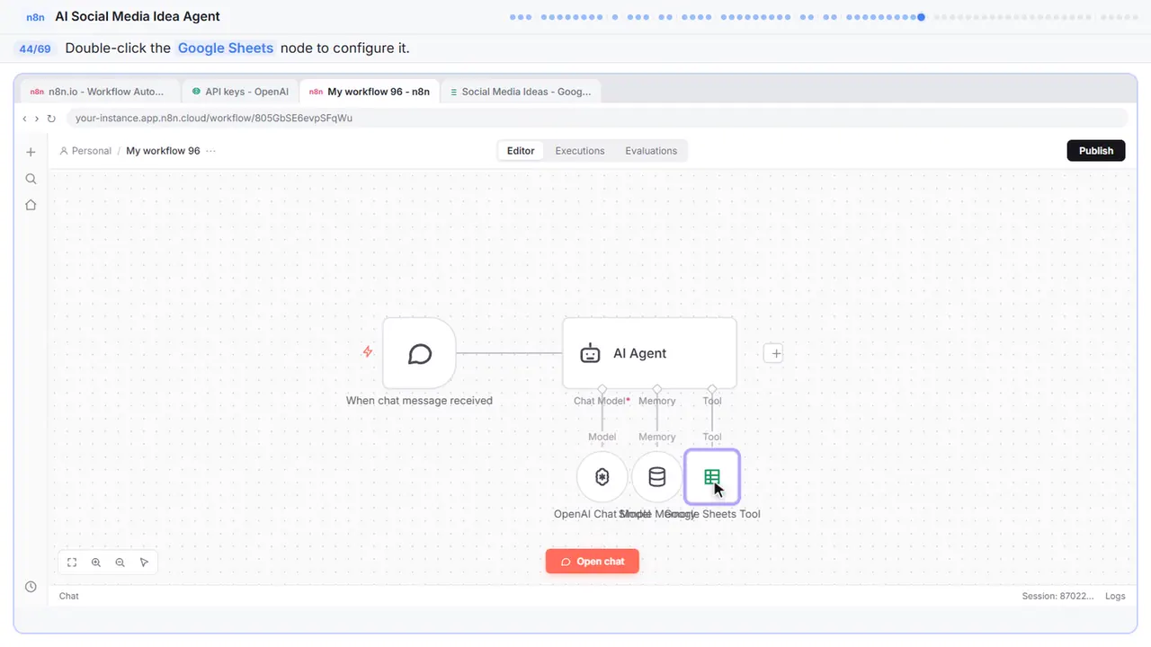Go to the Personal breadcrumb
1151x647 pixels.
(x=85, y=151)
